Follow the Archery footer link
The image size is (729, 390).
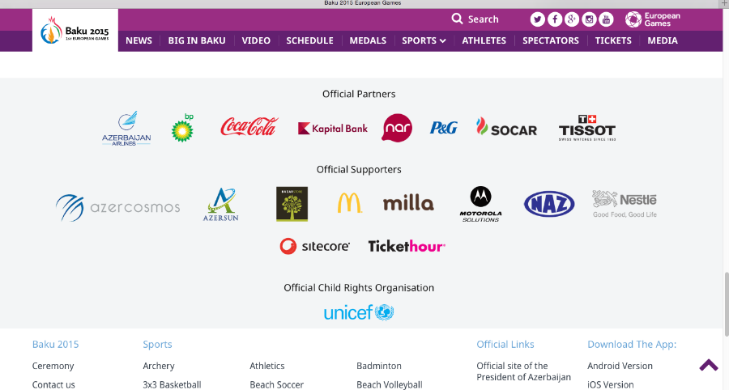159,366
